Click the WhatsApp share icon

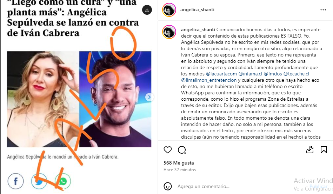[x=63, y=181]
